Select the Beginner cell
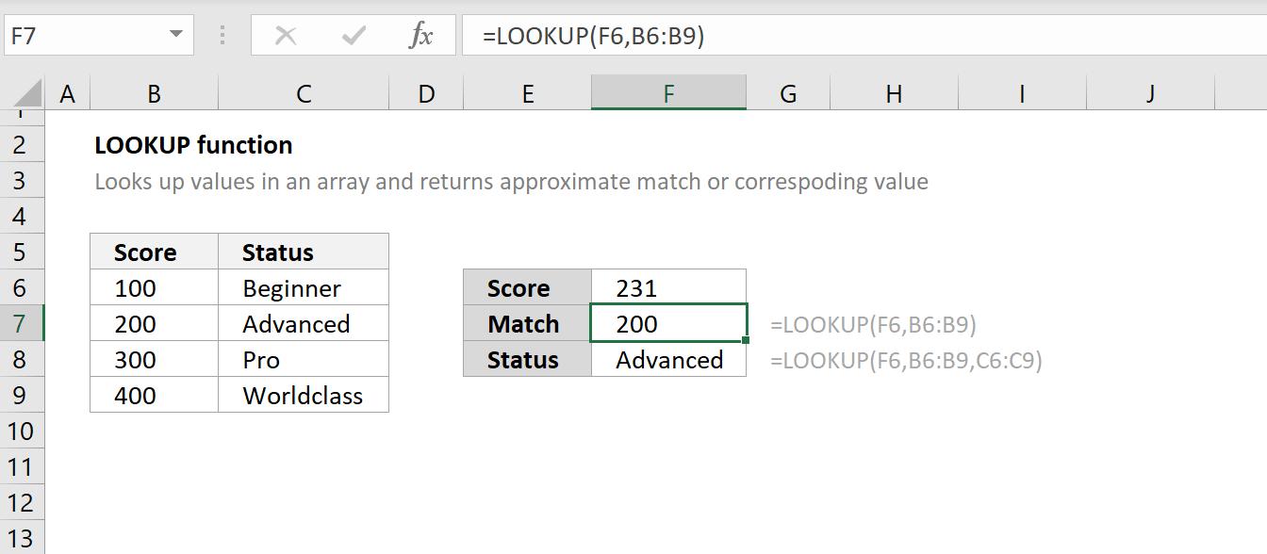1267x554 pixels. [303, 287]
